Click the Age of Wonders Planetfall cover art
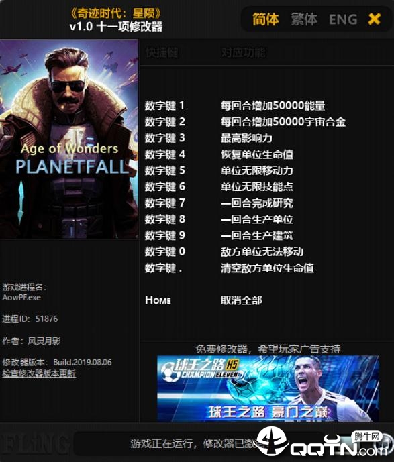Viewport: 394px width, 462px height. [x=69, y=139]
